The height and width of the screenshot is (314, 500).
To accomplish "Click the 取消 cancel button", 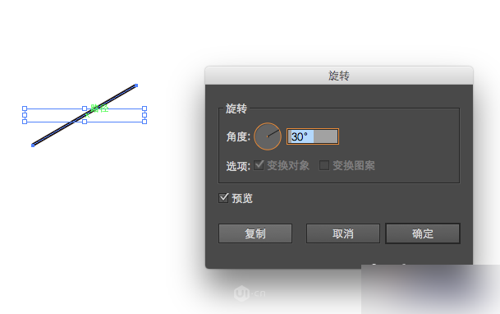I will (x=343, y=233).
